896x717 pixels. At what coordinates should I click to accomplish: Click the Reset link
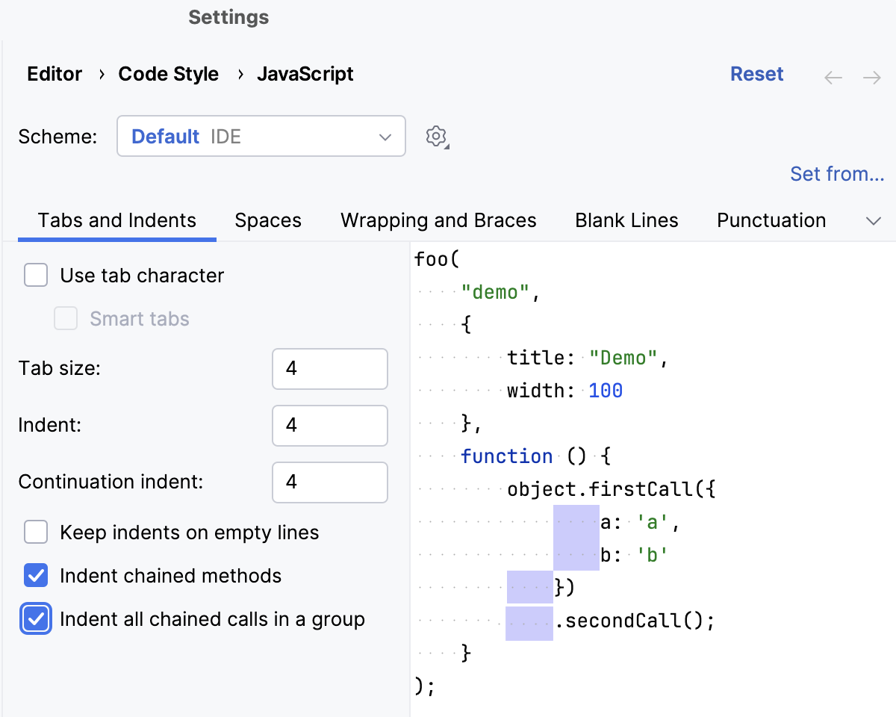[x=756, y=74]
